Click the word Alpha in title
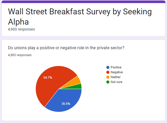The image size is (167, 123). click(18, 22)
